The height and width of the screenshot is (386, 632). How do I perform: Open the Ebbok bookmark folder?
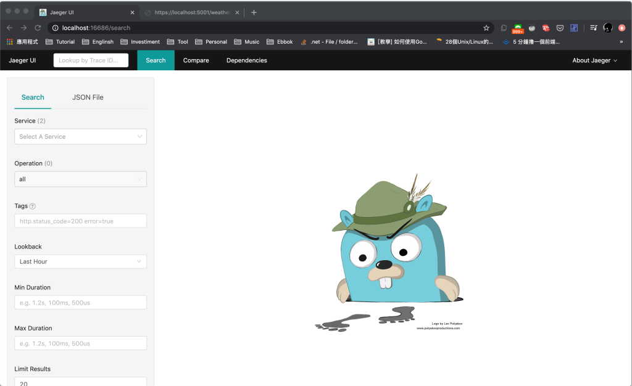pos(280,42)
